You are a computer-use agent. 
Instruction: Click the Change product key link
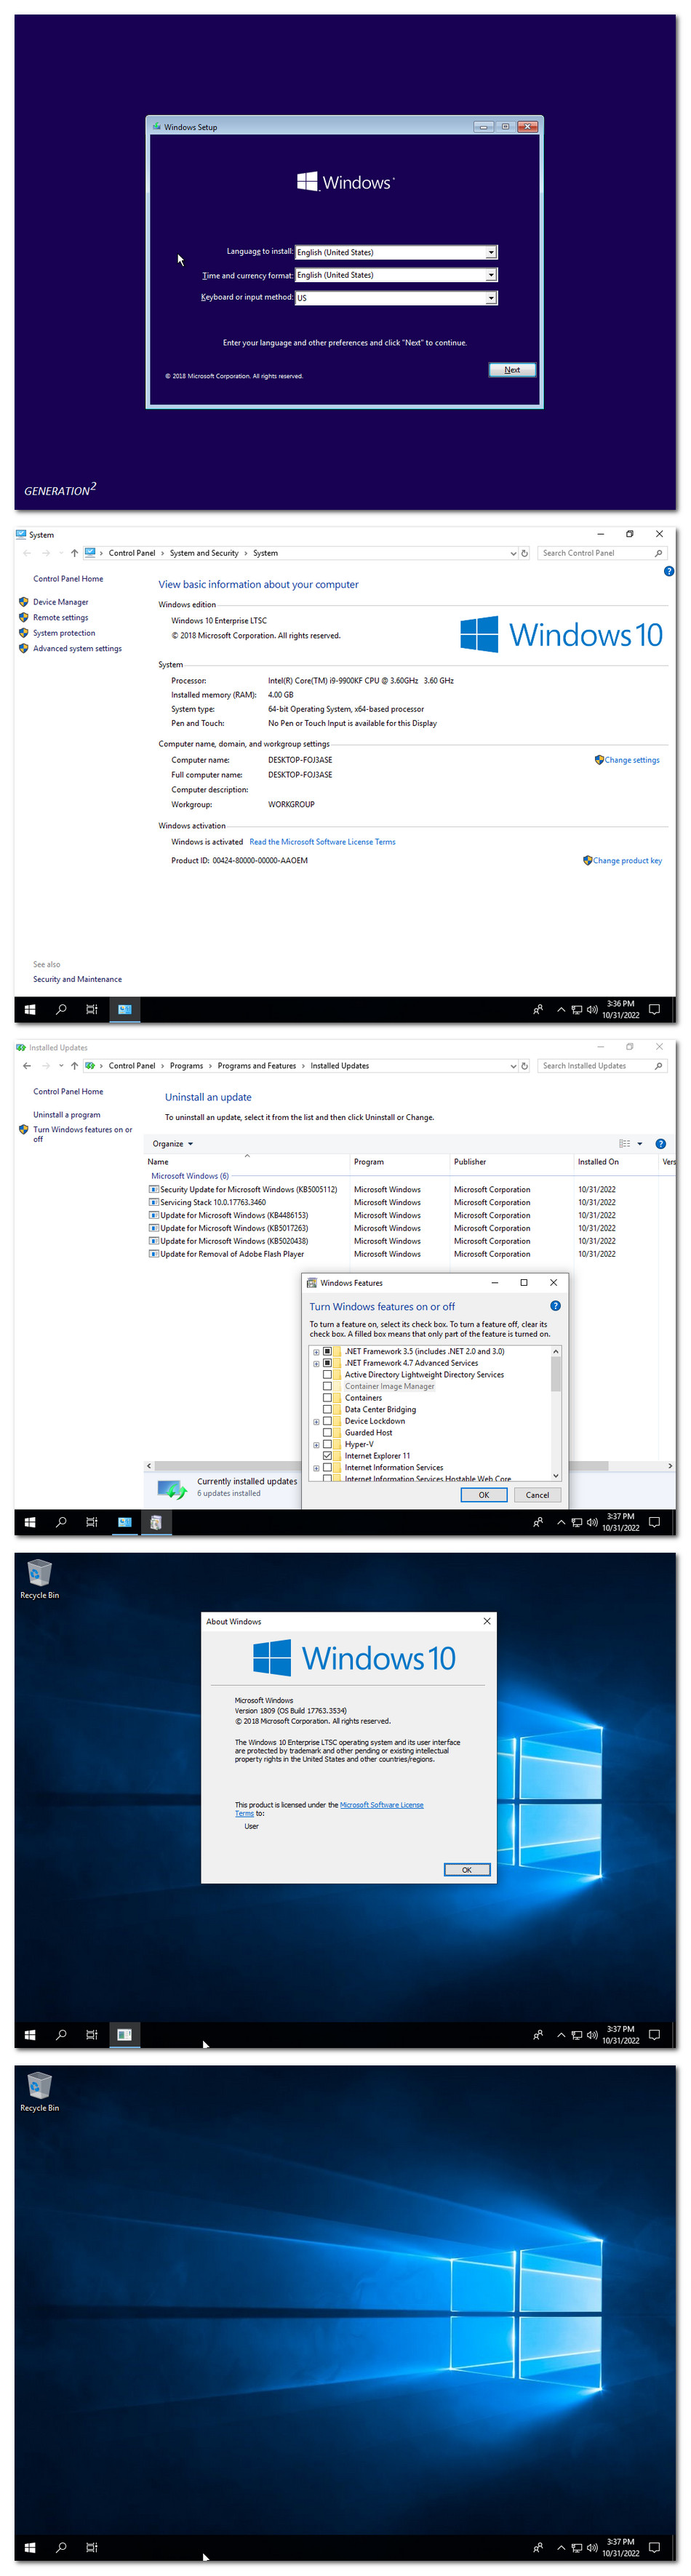pyautogui.click(x=627, y=861)
